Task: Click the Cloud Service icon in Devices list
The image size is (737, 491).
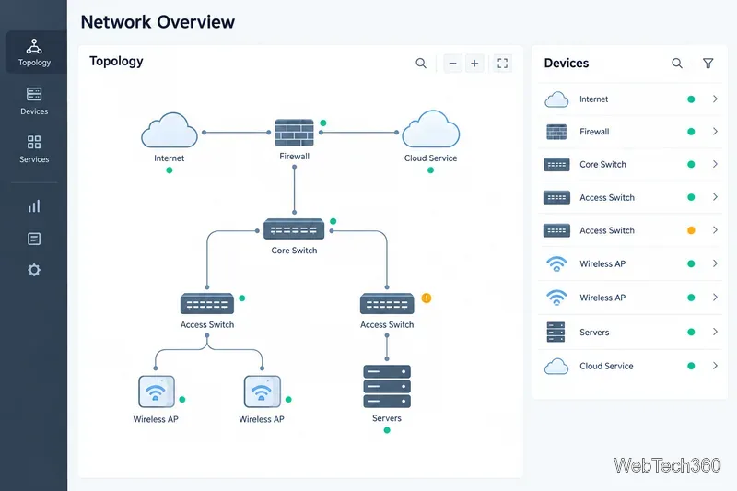Action: [556, 366]
